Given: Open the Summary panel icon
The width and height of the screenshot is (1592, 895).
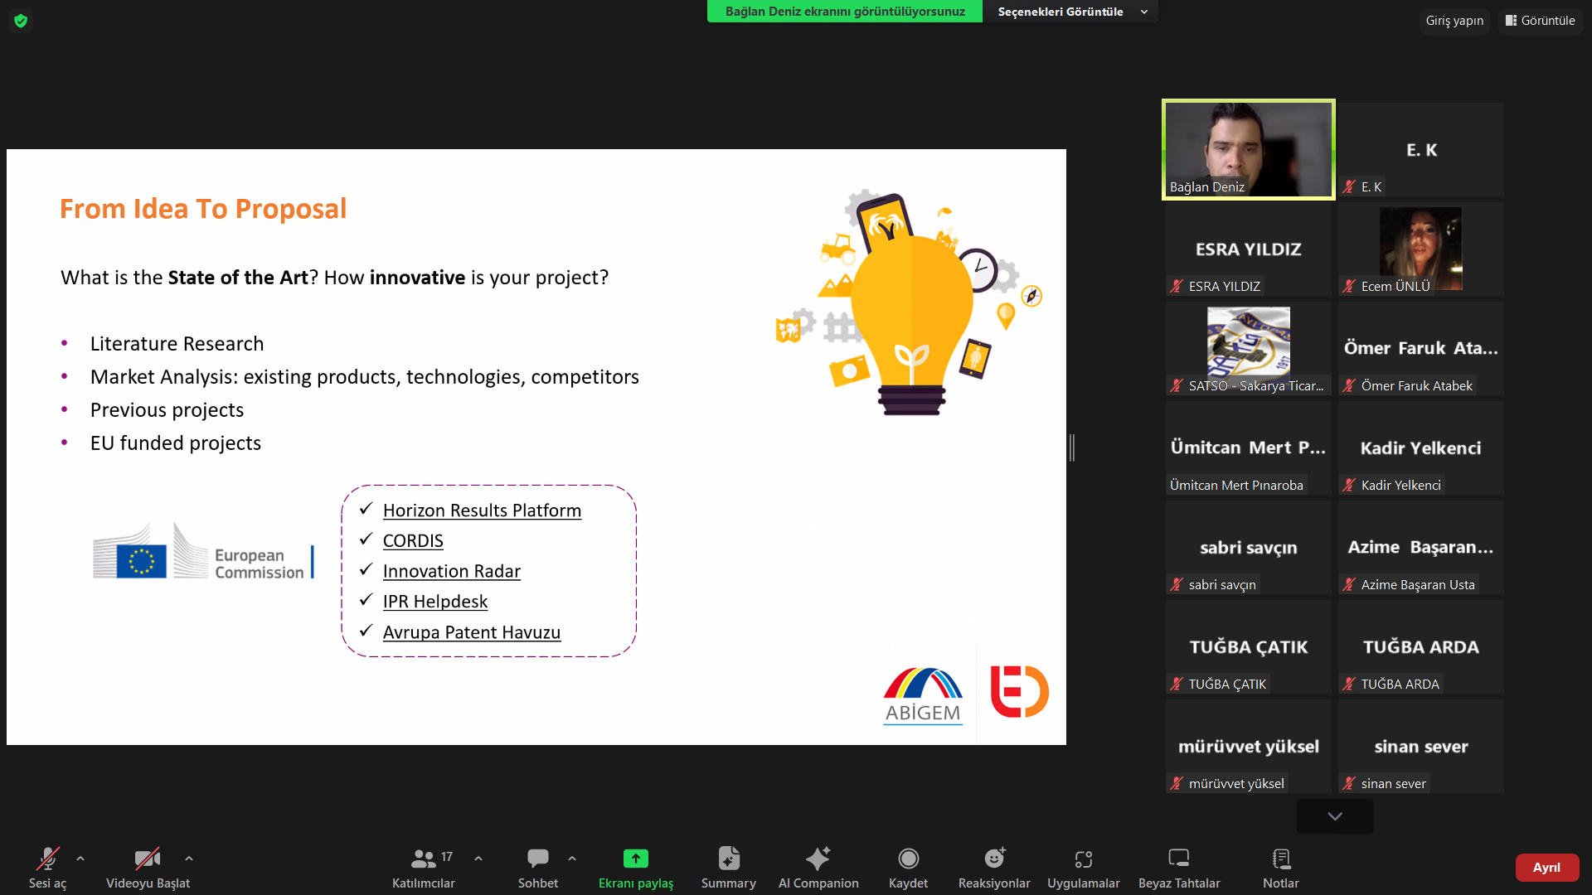Looking at the screenshot, I should tap(728, 859).
